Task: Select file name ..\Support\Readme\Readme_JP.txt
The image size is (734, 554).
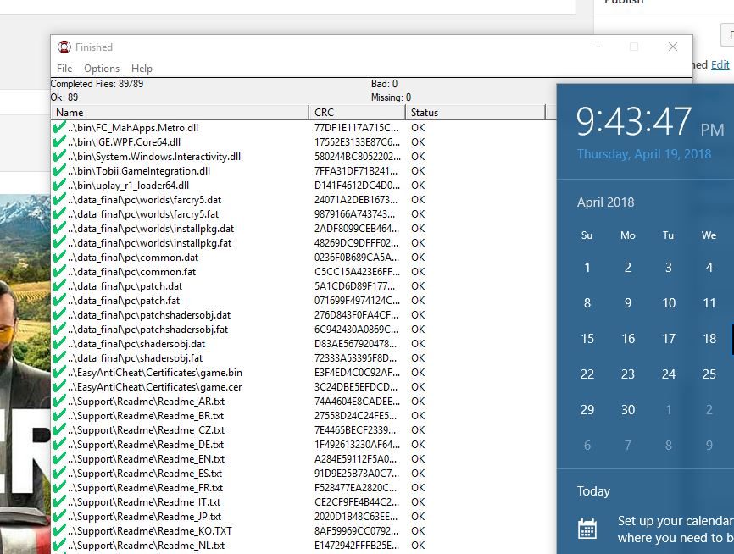Action: point(144,517)
